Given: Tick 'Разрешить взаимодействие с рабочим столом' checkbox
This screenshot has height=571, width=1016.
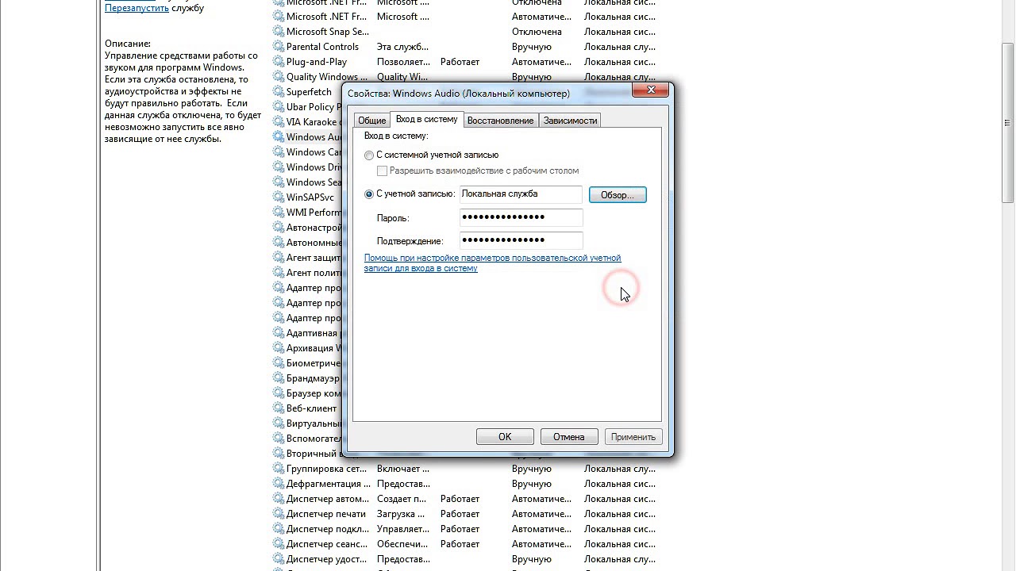Looking at the screenshot, I should [383, 171].
